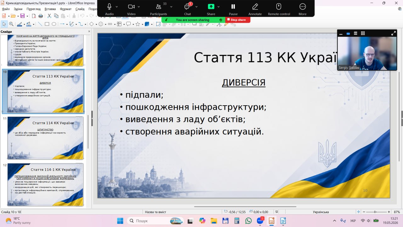
Task: Select slide 11 thumbnail Стаття 114
Action: pyautogui.click(x=45, y=138)
